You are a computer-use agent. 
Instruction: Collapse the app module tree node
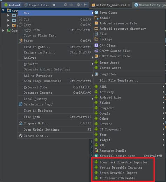pos(3,10)
